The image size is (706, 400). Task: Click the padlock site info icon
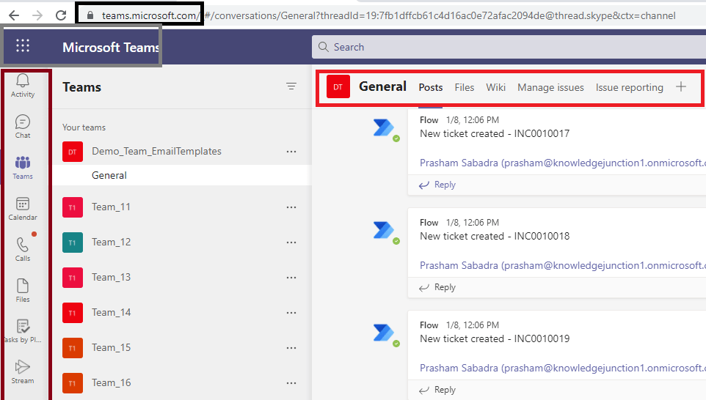click(x=90, y=15)
